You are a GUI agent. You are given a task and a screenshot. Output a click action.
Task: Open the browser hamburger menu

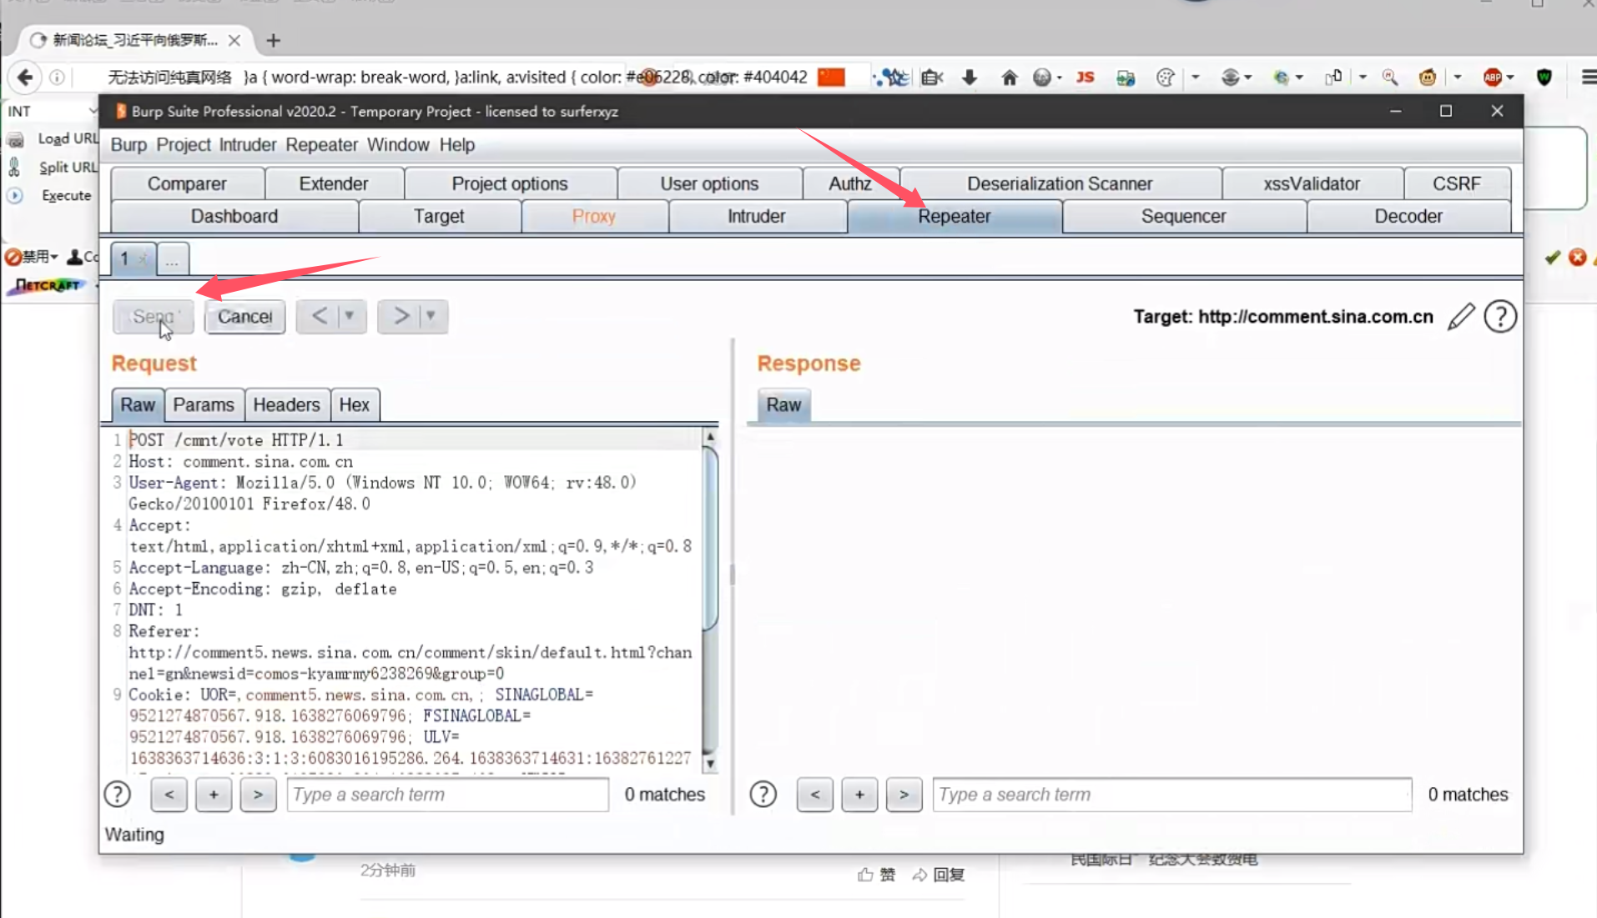(x=1588, y=78)
